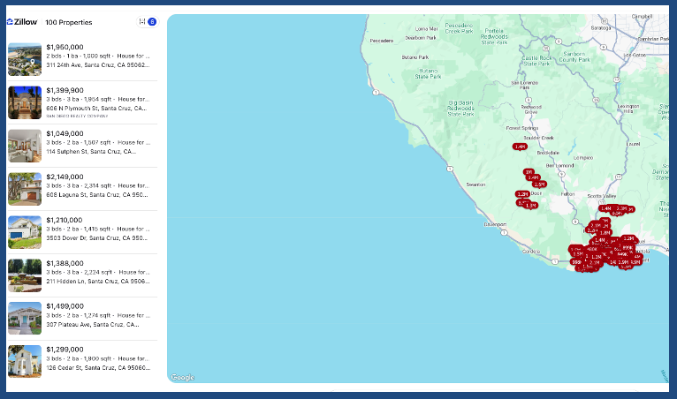
Task: Open address 608 Laguna St, Santa Cruz
Action: click(x=97, y=194)
